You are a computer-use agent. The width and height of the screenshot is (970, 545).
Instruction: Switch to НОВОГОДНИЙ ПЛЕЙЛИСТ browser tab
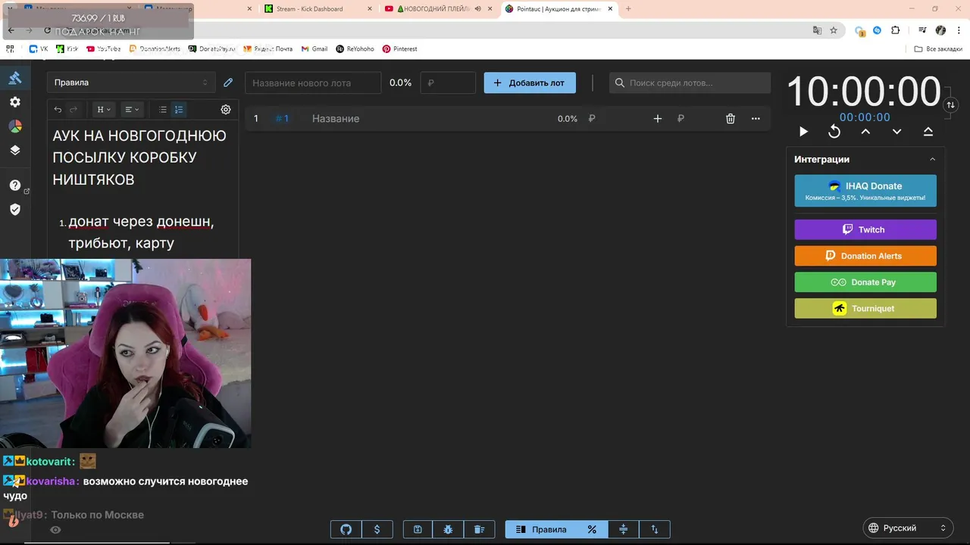[436, 9]
